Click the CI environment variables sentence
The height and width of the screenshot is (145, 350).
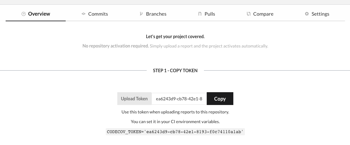(x=175, y=122)
